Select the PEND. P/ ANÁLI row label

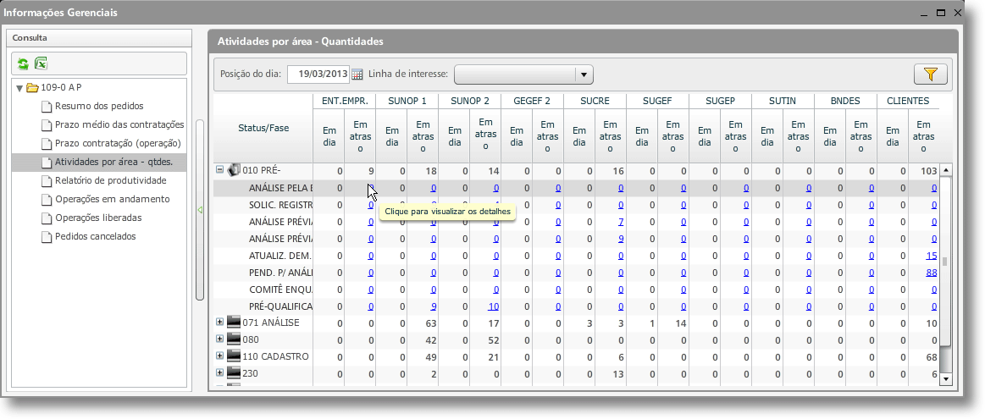click(x=280, y=273)
